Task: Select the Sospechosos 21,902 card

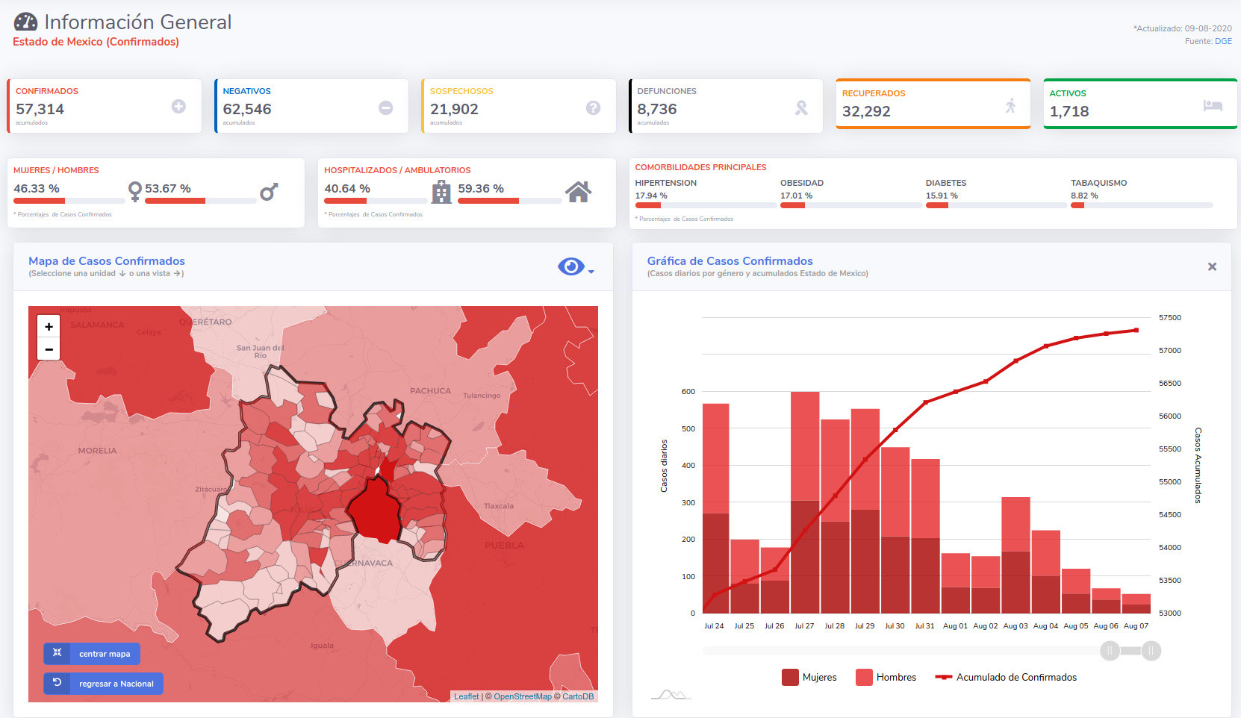Action: (x=519, y=106)
